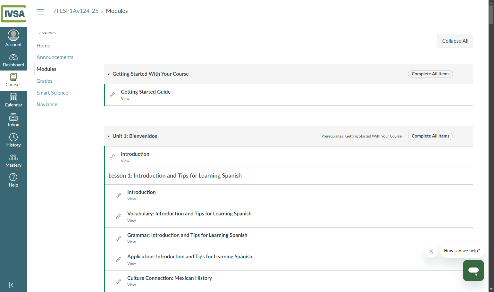Open the Courses panel
Screen dimensions: 494x292
pyautogui.click(x=13, y=80)
